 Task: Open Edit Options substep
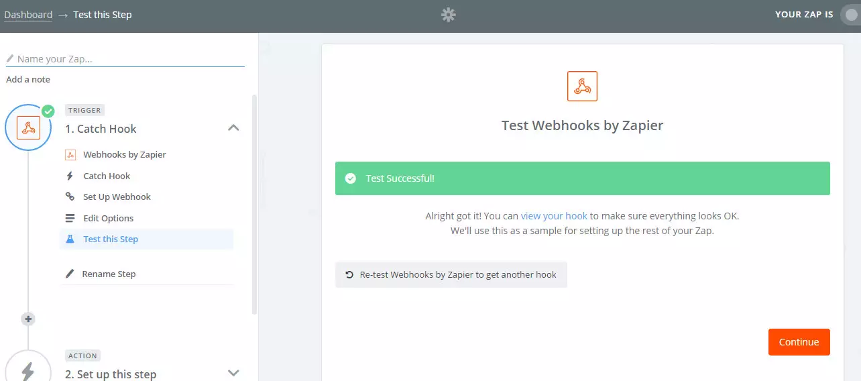[109, 218]
